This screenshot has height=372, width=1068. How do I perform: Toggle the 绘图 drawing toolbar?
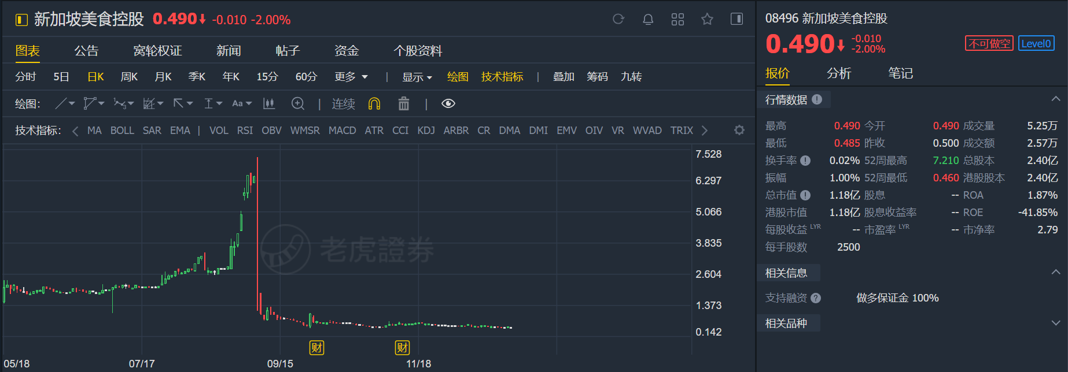pyautogui.click(x=458, y=77)
